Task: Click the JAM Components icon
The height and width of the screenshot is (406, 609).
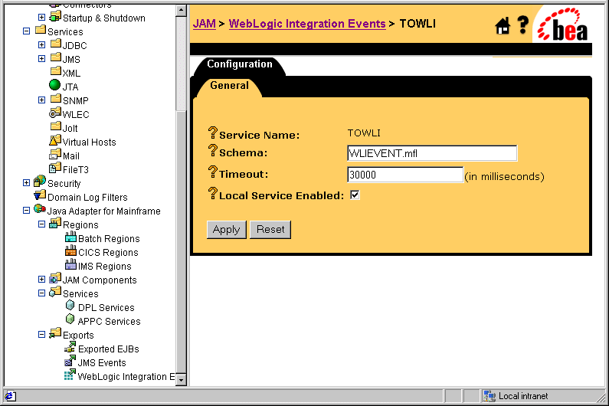Action: coord(55,278)
